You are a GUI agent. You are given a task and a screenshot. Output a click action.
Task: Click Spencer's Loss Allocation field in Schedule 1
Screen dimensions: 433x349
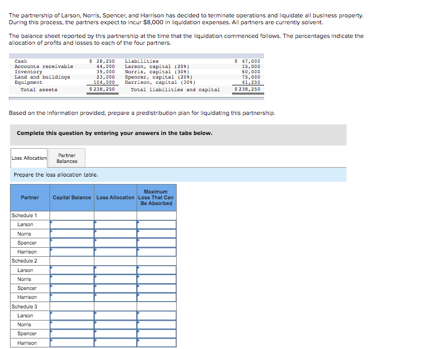tap(116, 243)
